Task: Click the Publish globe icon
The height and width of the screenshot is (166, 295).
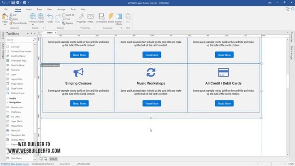Action: tap(41, 17)
